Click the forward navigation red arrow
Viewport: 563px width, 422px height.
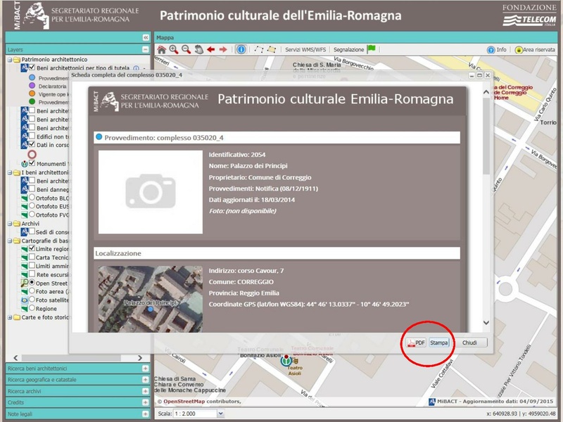(x=224, y=50)
